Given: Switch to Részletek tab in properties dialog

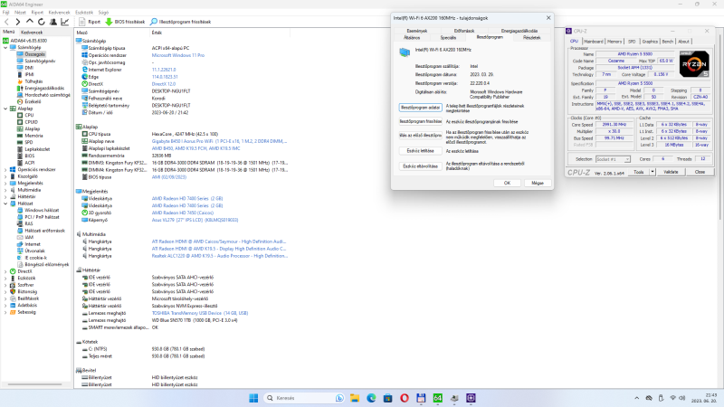Looking at the screenshot, I should click(531, 38).
